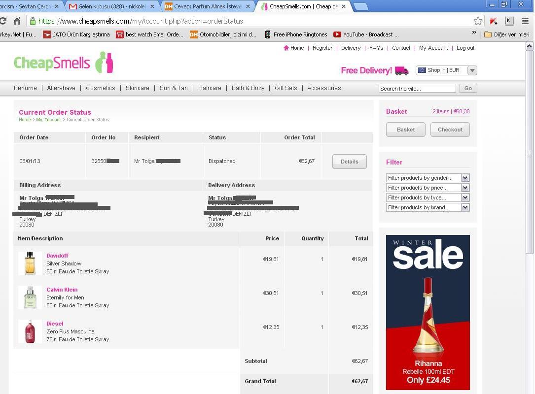This screenshot has height=394, width=535.
Task: Click the Free Delivery truck banner
Action: 374,70
